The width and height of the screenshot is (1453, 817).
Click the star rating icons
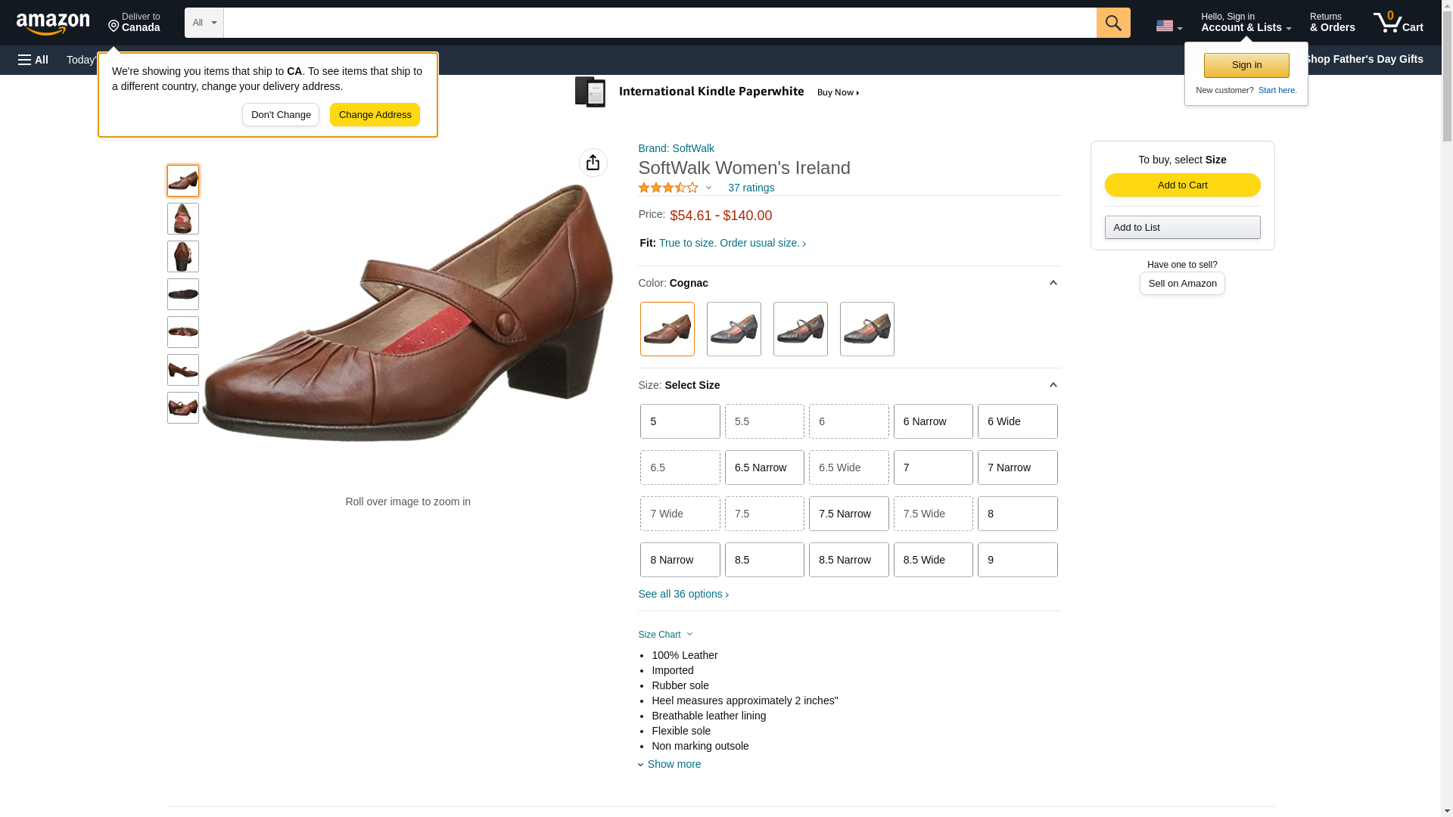(x=667, y=188)
